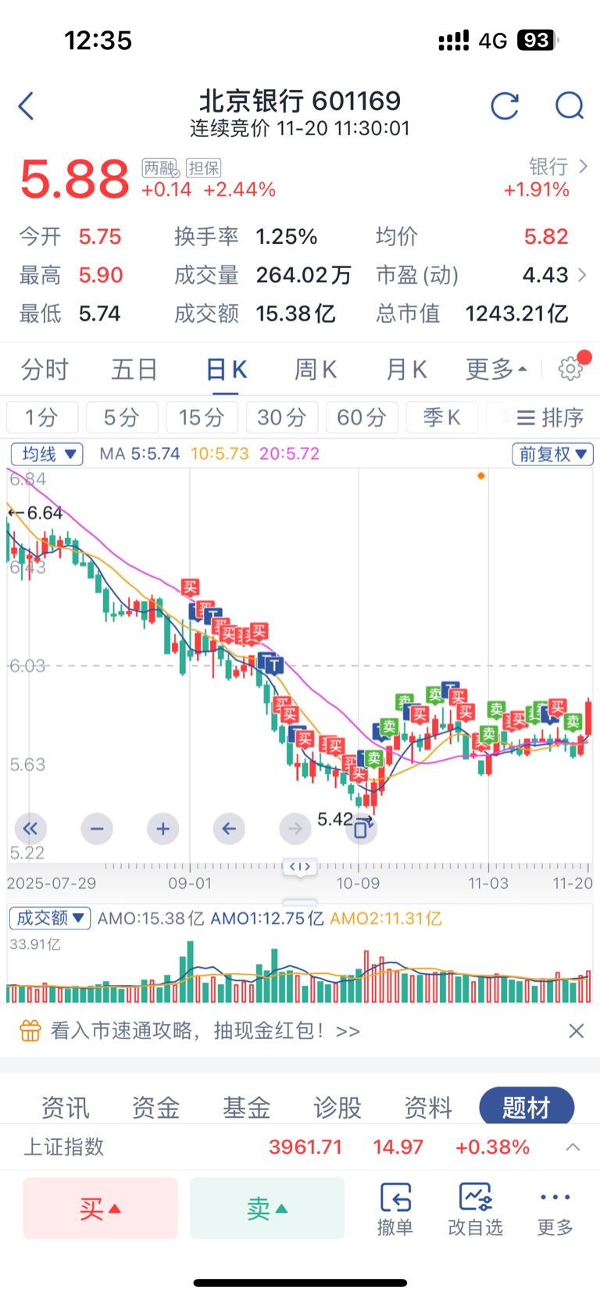Open the search magnifier icon
The image size is (600, 1300).
click(570, 106)
